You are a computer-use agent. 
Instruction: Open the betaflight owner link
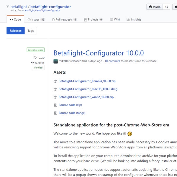[19, 7]
